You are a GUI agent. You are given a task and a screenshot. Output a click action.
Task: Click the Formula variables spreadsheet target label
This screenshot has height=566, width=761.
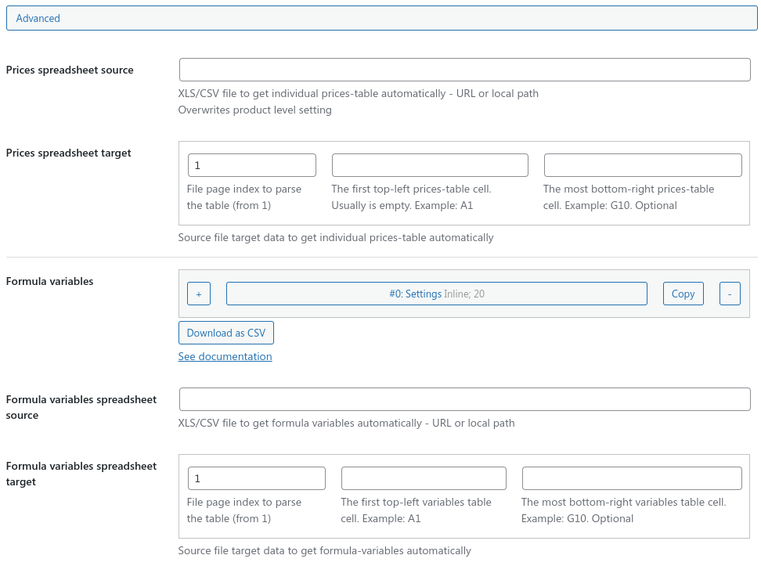click(81, 474)
